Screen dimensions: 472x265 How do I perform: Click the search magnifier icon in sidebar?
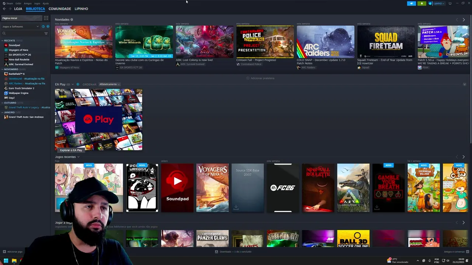coord(4,33)
